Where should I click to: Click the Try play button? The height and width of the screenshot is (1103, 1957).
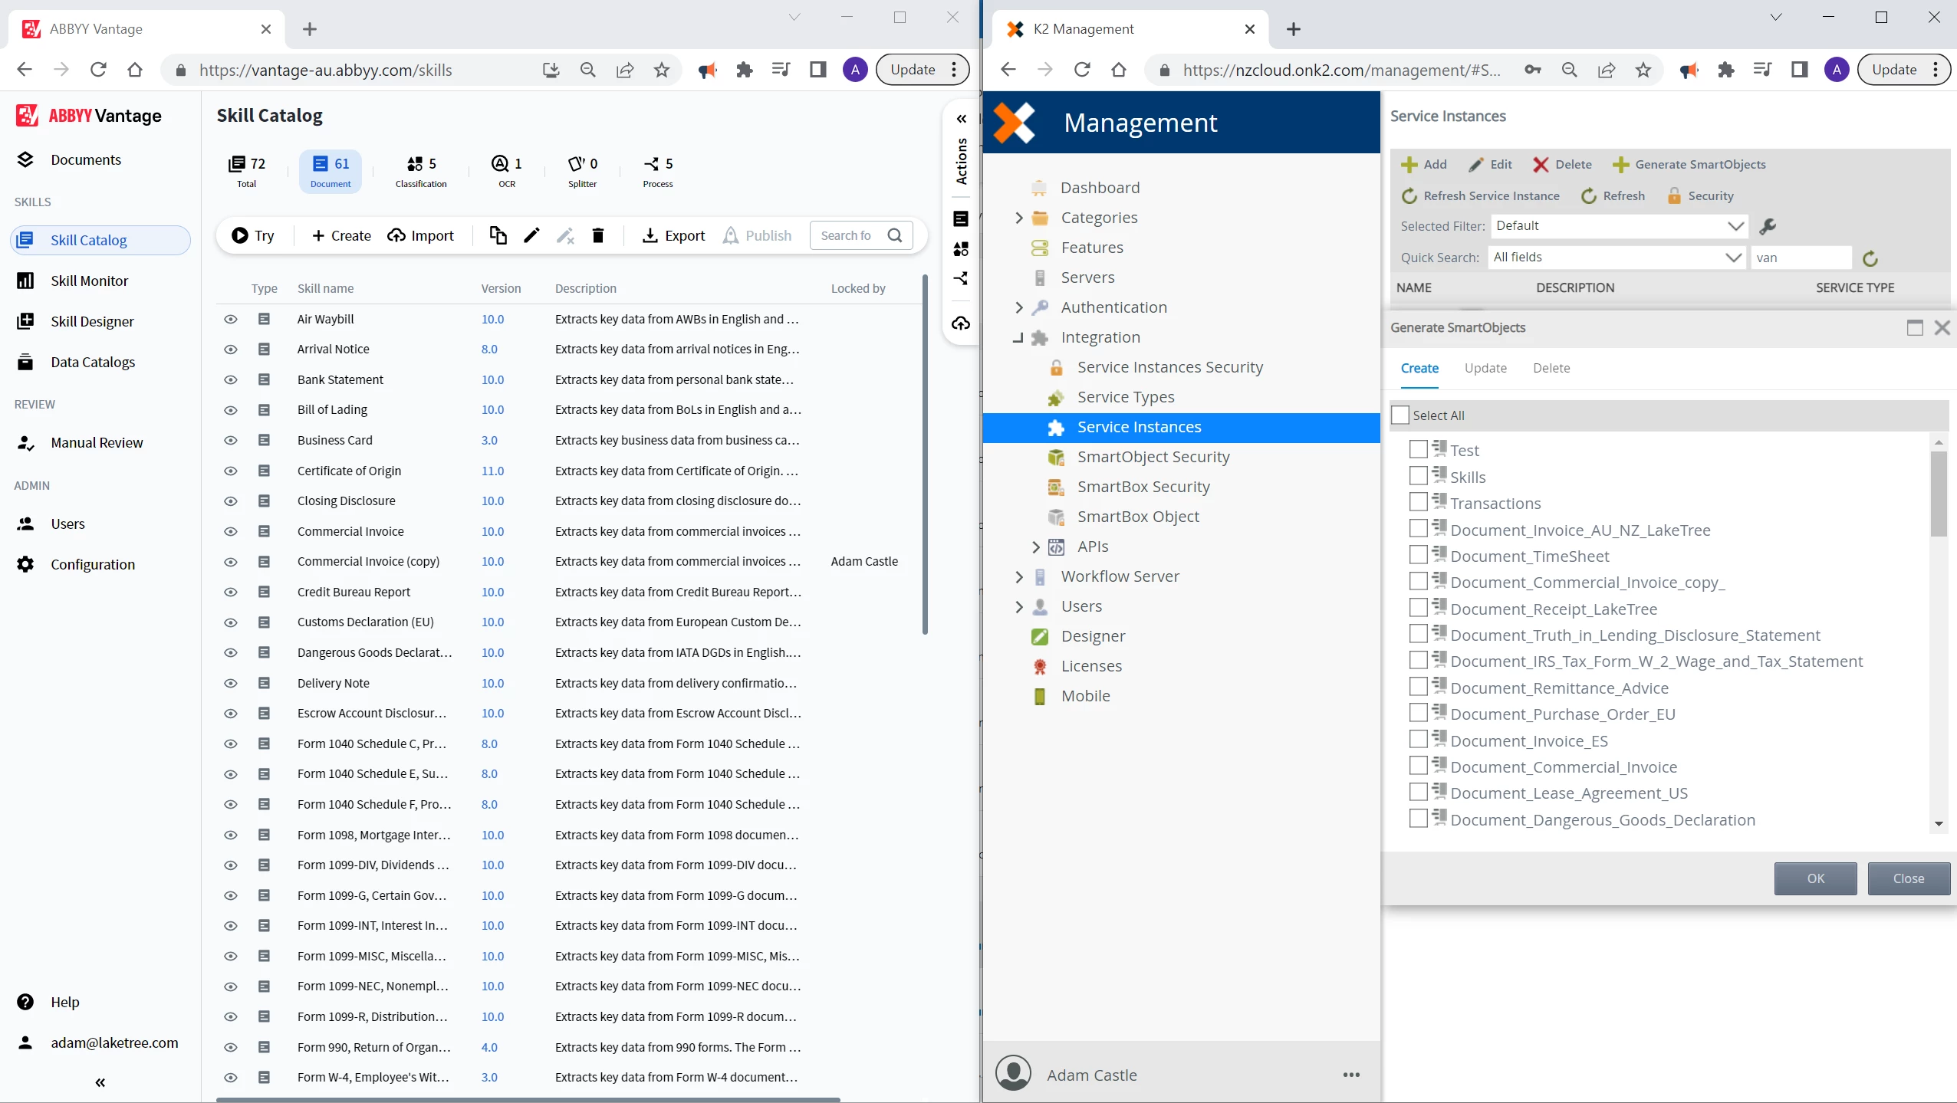click(253, 235)
